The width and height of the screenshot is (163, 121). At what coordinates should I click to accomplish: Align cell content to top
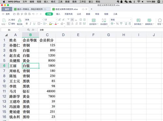(68, 19)
